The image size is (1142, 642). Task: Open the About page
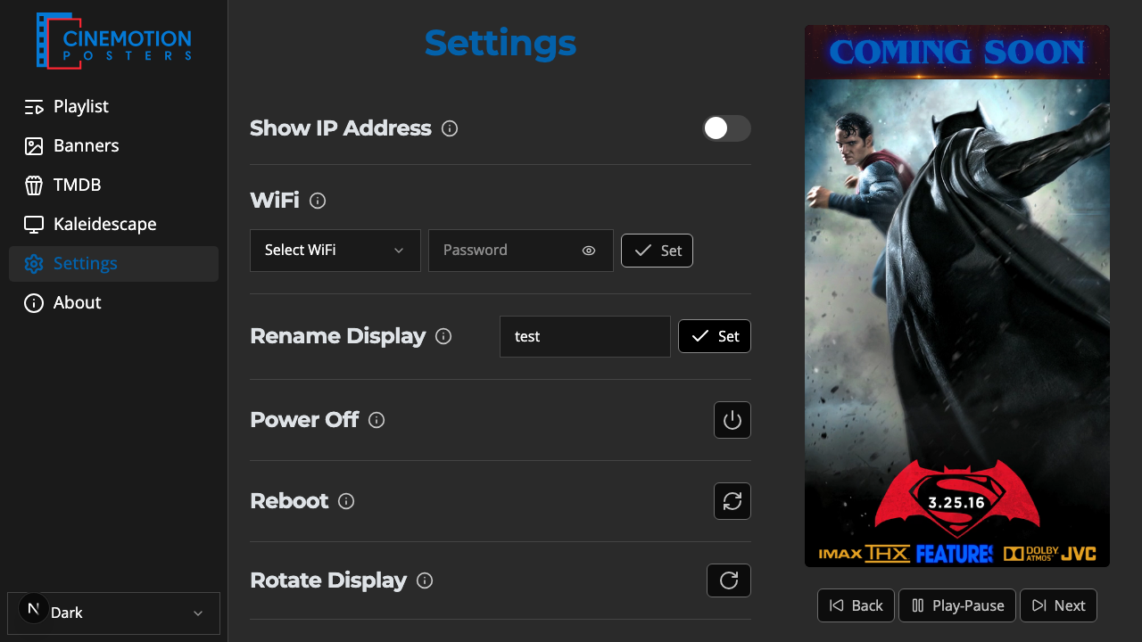(113, 303)
